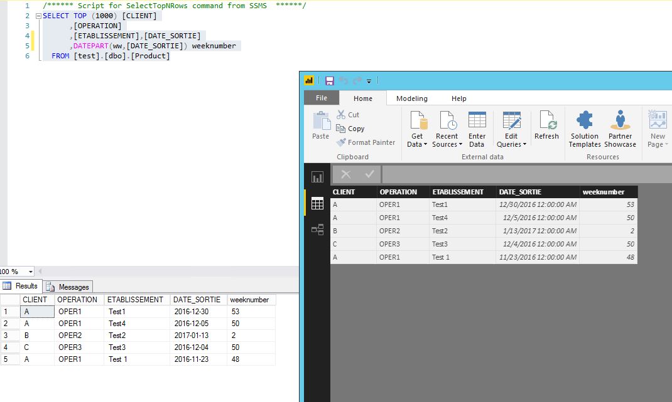
Task: Open the Quick Access Toolbar customize dropdown
Action: point(369,81)
